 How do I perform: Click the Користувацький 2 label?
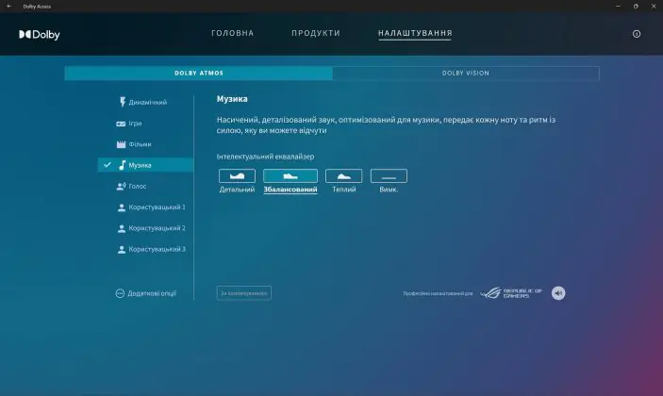coord(157,228)
